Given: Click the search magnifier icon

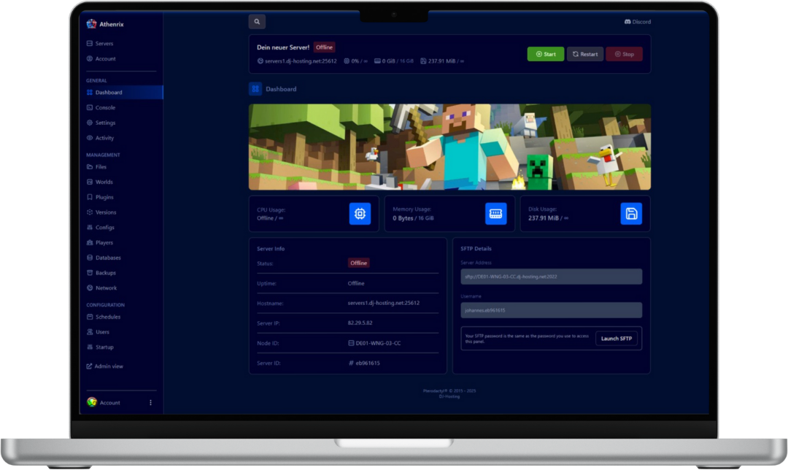Looking at the screenshot, I should pos(257,22).
